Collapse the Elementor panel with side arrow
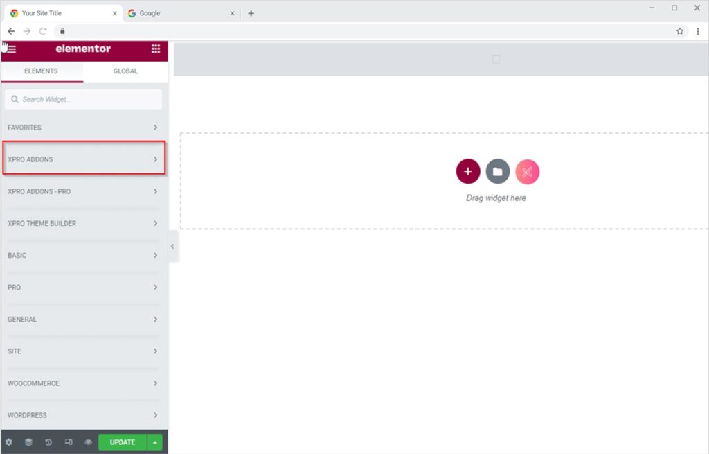The width and height of the screenshot is (709, 454). coord(172,246)
